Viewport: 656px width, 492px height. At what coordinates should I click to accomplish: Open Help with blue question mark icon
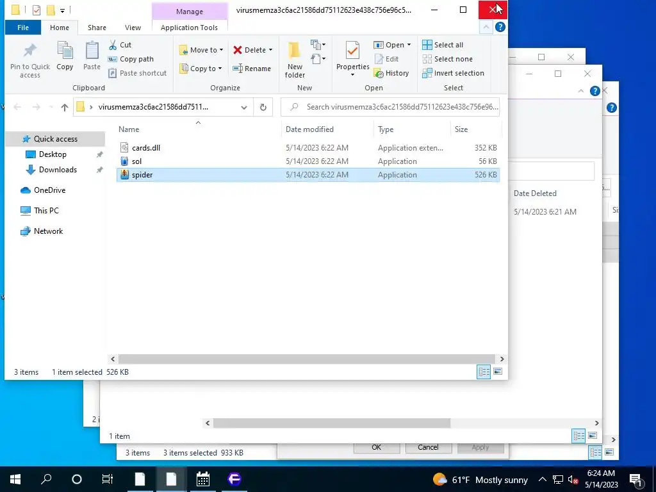pyautogui.click(x=500, y=27)
